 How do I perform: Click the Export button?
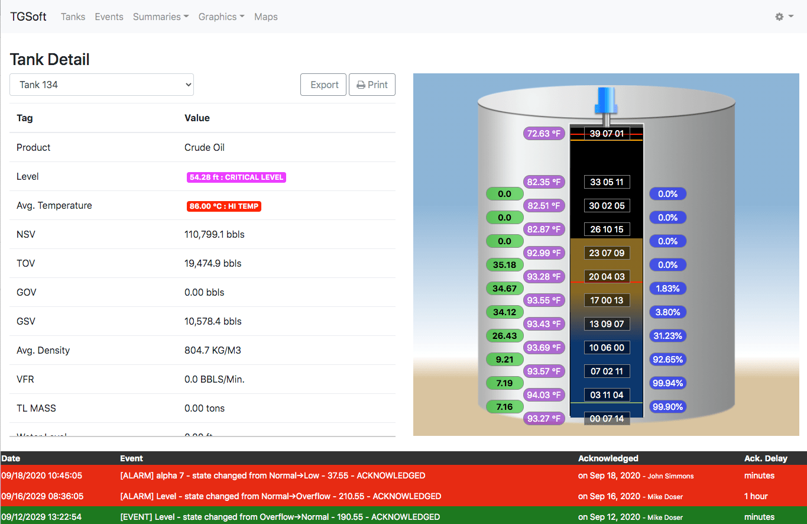(324, 85)
